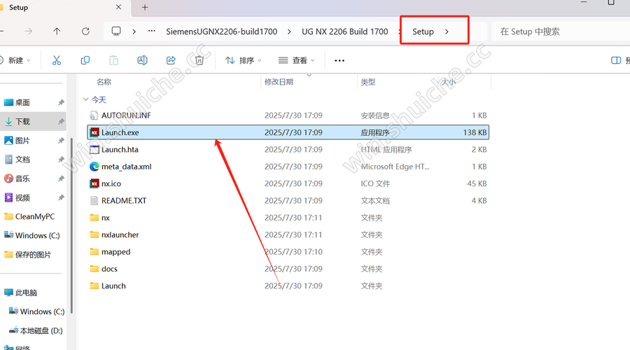Expand chevron after Setup in breadcrumb
Image resolution: width=630 pixels, height=350 pixels.
[x=447, y=31]
